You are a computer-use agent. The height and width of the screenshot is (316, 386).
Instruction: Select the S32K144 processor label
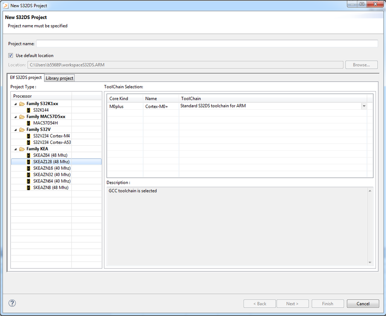41,110
